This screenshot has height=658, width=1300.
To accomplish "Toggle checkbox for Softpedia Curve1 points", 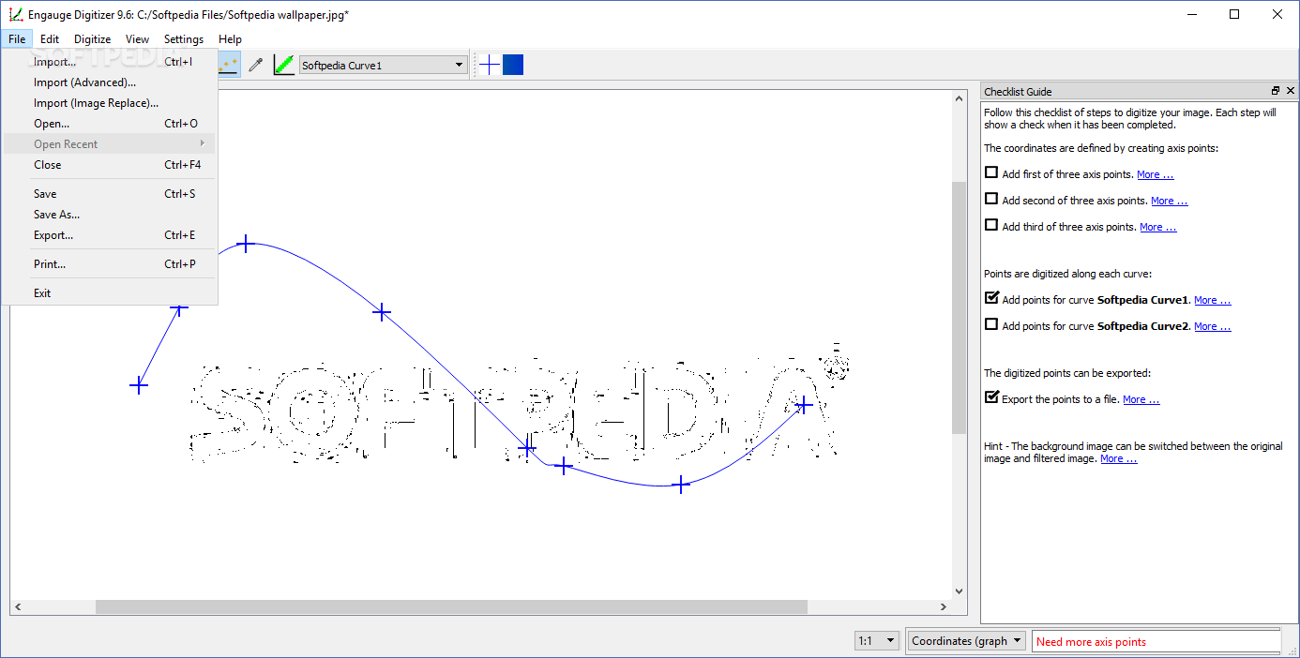I will tap(991, 298).
